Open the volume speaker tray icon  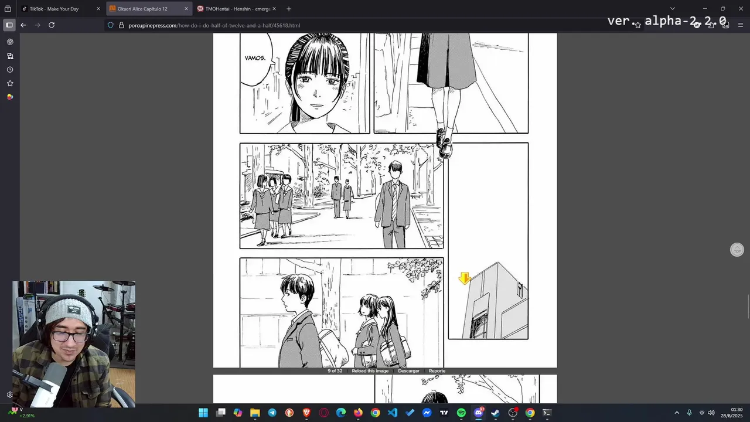[x=711, y=413]
